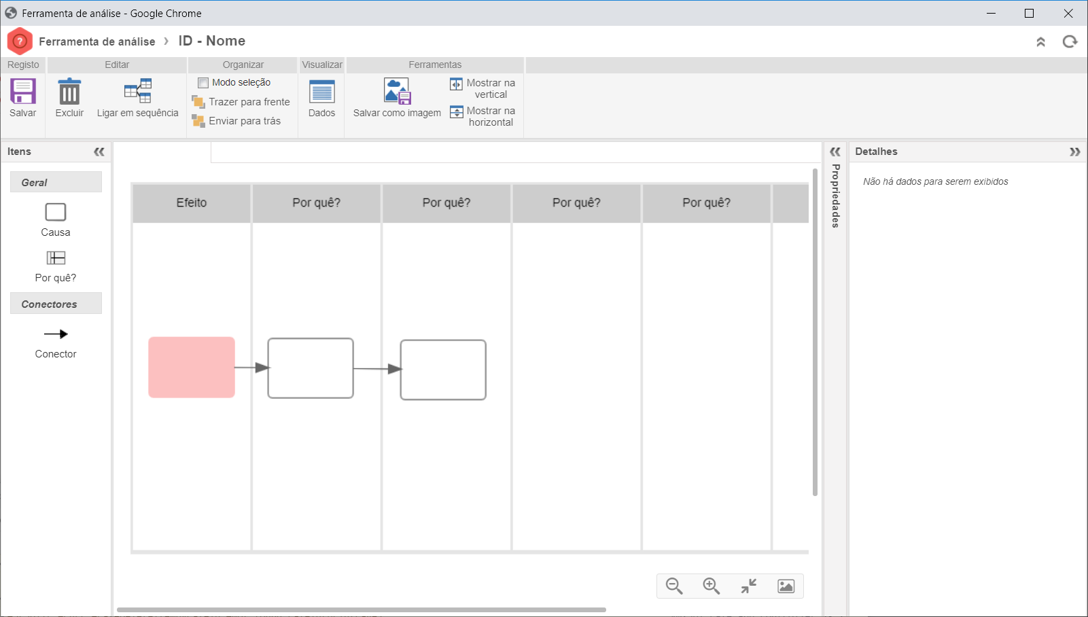Collapse header with double chevron up icon
The width and height of the screenshot is (1088, 617).
point(1040,42)
